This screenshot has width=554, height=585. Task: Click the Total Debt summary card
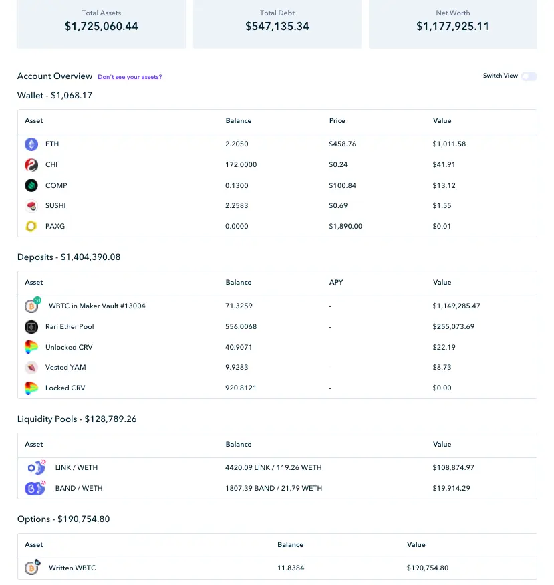(277, 24)
